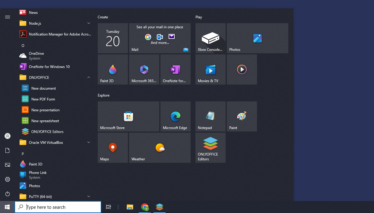Launch the Paint tile
374x213 pixels.
(x=242, y=116)
